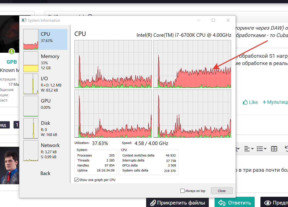This screenshot has width=288, height=207.
Task: Click the Memory usage thumbnail graph
Action: click(31, 61)
